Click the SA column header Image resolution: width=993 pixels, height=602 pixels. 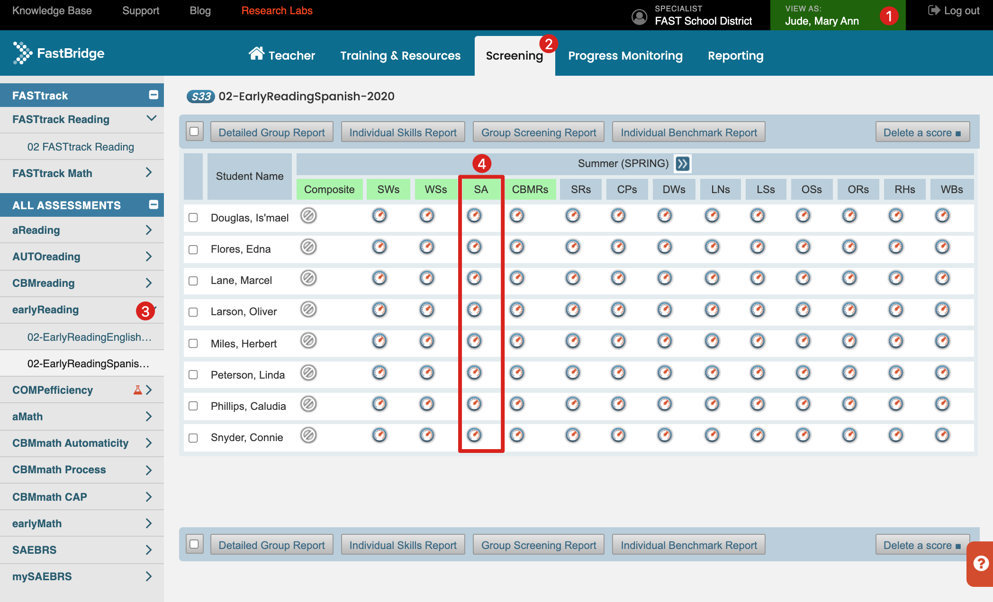(481, 189)
